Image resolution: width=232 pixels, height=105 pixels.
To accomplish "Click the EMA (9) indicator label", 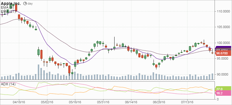I will point(7,7).
